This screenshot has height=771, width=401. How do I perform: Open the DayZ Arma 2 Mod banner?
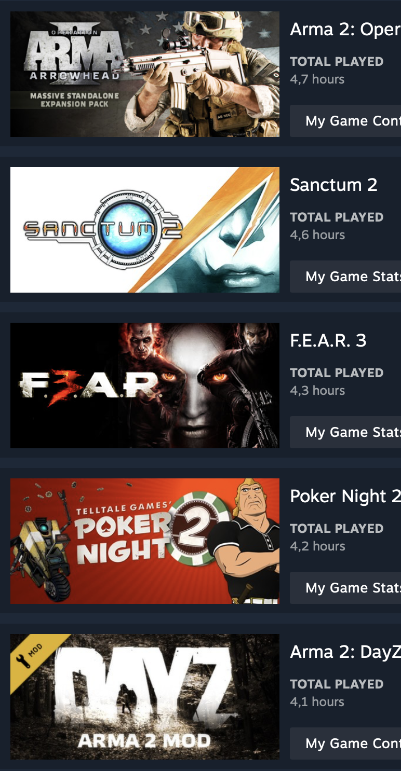145,697
